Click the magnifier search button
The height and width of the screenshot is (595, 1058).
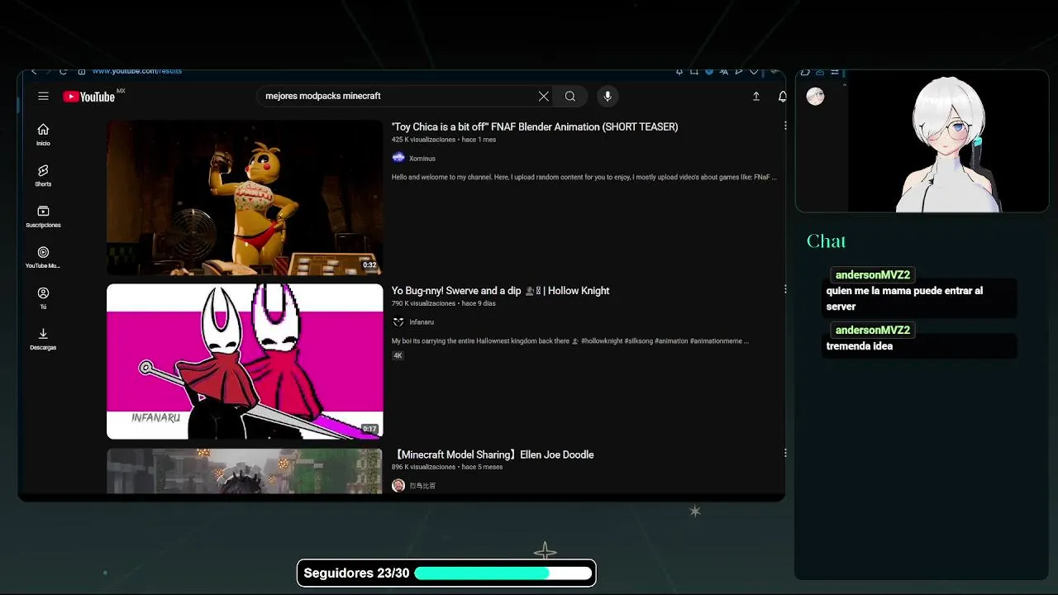pos(570,97)
